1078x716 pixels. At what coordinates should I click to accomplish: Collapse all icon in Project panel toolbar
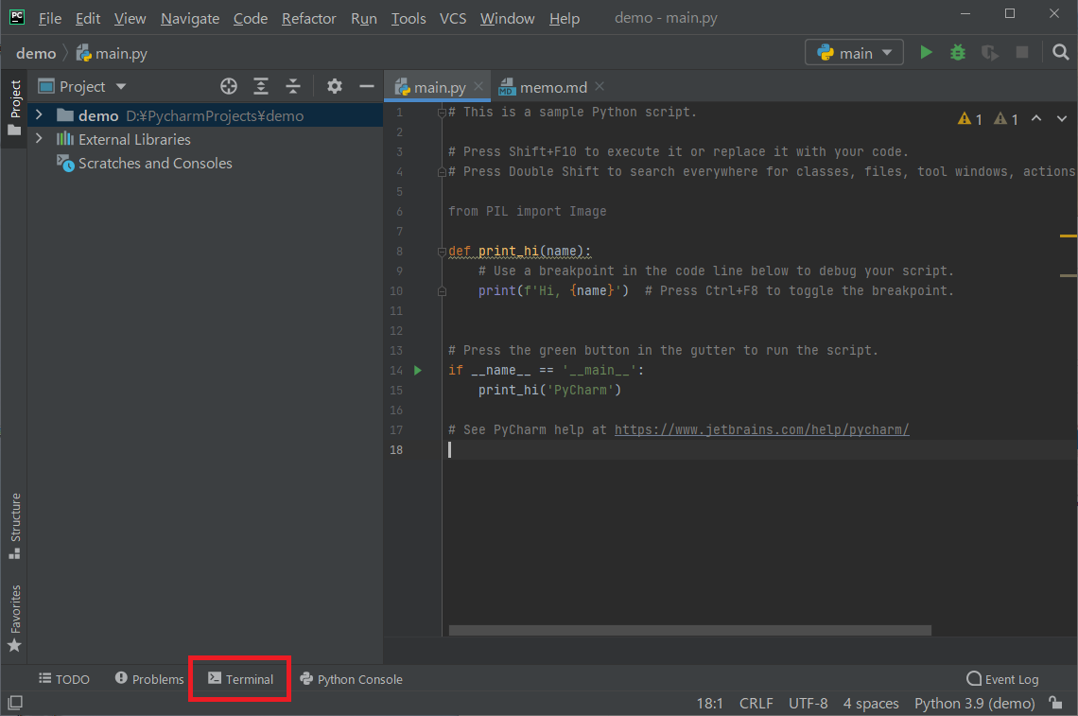coord(293,86)
